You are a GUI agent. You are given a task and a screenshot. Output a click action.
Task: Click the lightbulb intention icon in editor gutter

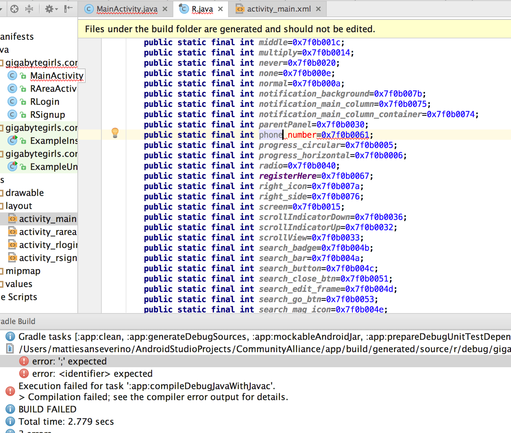pyautogui.click(x=115, y=133)
